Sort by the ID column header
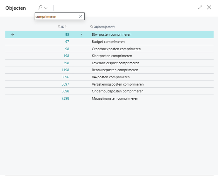218x176 pixels. 63,27
